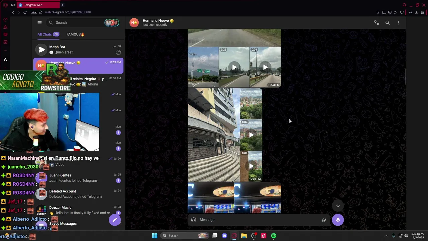Switch to the FAMOUS folder tab
428x241 pixels.
[x=75, y=34]
